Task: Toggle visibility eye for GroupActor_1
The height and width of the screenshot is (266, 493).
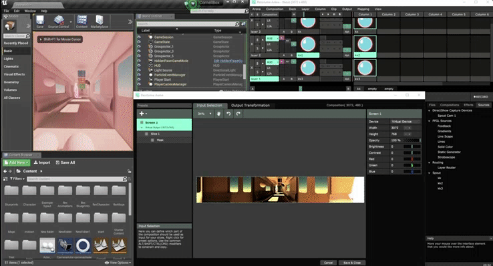Action: coord(139,47)
